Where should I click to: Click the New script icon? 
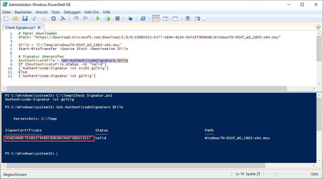pos(6,18)
